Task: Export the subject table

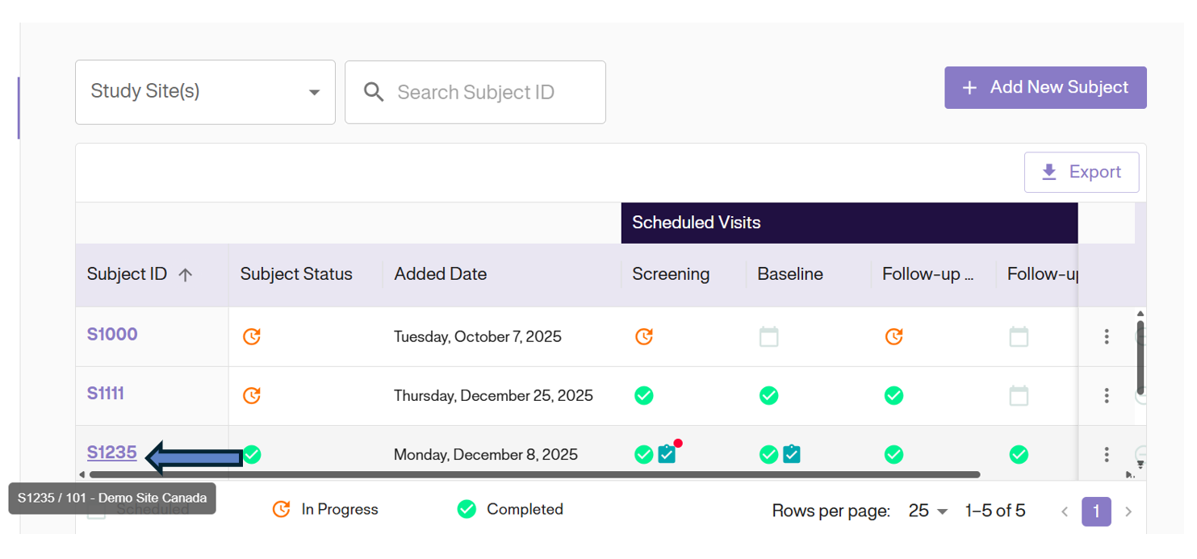Action: click(1081, 172)
